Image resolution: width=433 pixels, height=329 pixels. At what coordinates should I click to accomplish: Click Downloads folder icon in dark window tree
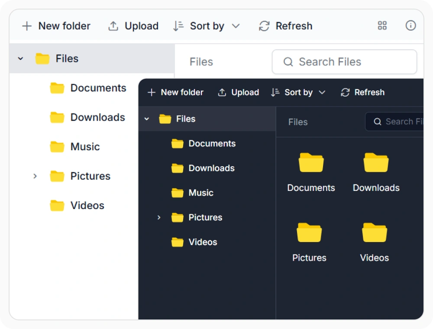[x=177, y=168]
